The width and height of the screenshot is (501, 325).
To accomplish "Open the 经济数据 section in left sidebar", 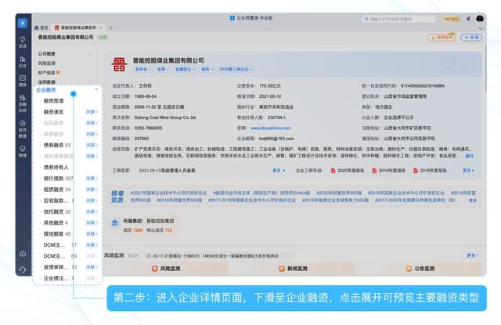I will tap(23, 129).
